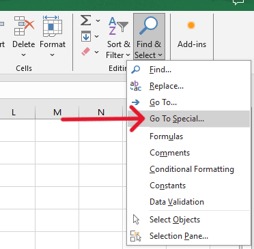Click the Fill down icon
The image size is (254, 249).
[x=86, y=36]
